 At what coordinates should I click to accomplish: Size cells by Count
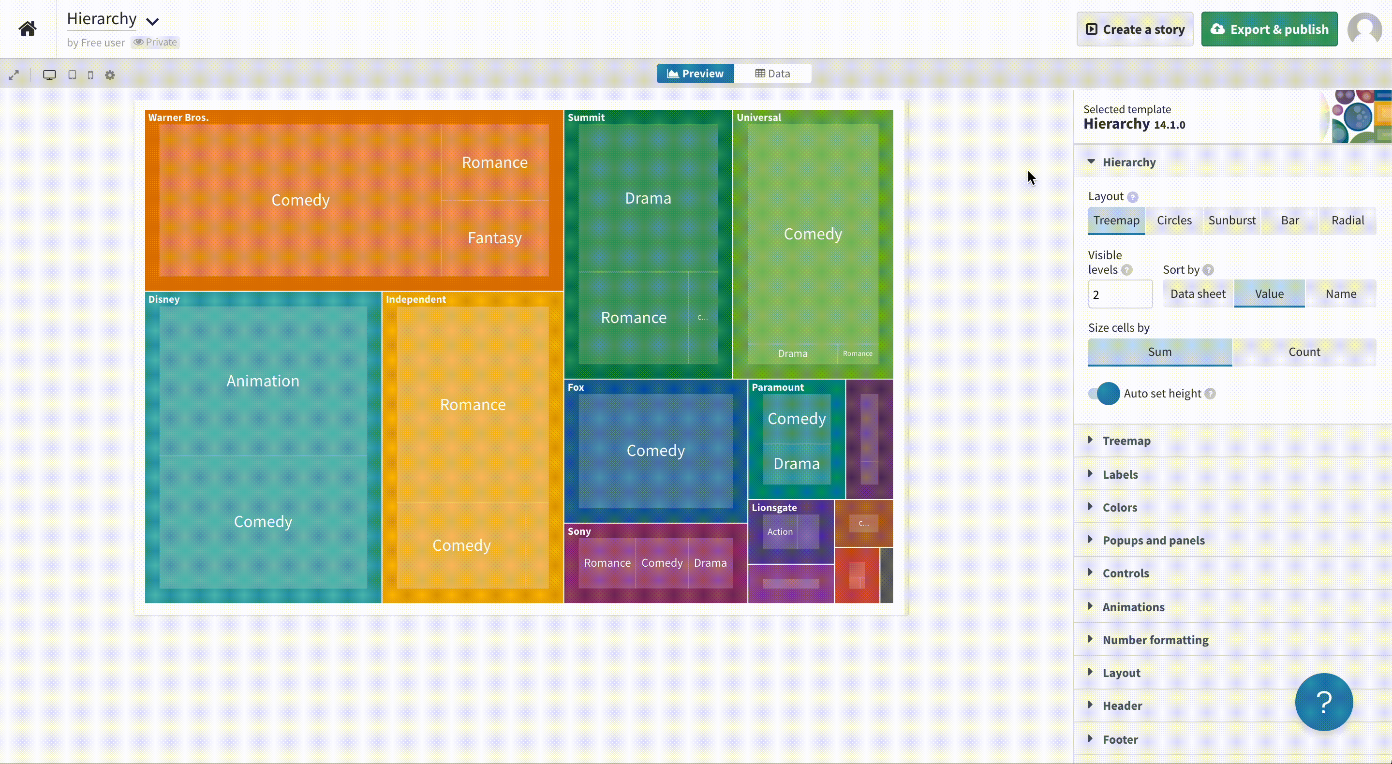(x=1304, y=353)
